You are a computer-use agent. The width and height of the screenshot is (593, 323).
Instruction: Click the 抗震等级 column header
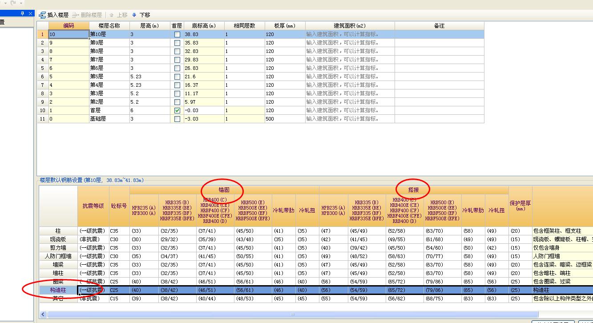coord(93,206)
